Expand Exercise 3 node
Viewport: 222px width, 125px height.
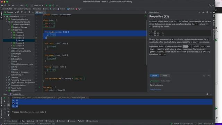(x=11, y=43)
